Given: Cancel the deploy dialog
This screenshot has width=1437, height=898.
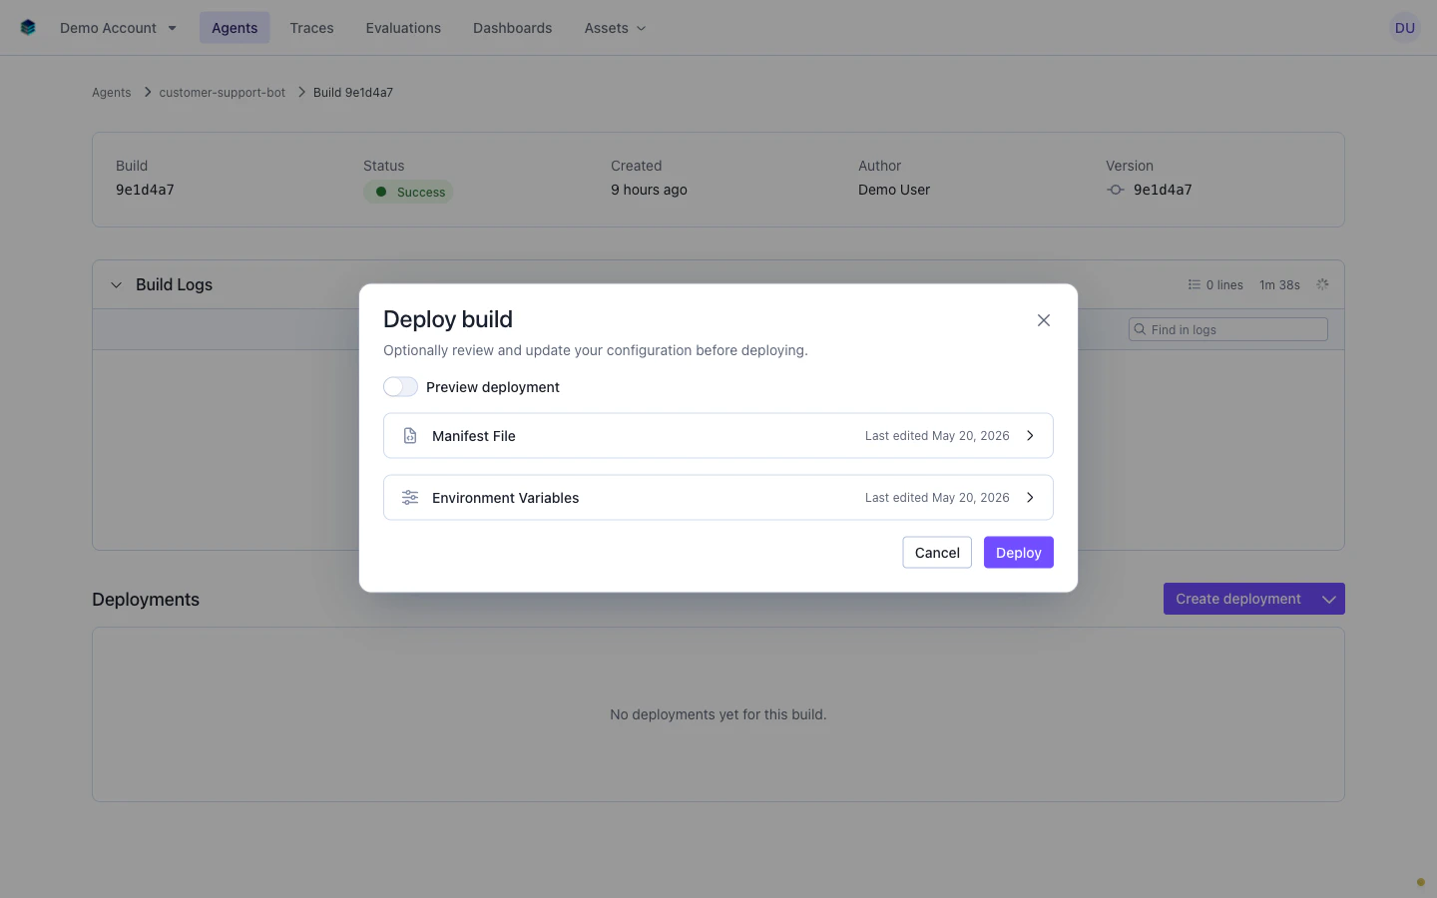Looking at the screenshot, I should (x=937, y=553).
